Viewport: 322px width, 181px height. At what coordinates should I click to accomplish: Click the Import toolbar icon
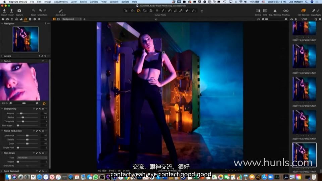4,11
